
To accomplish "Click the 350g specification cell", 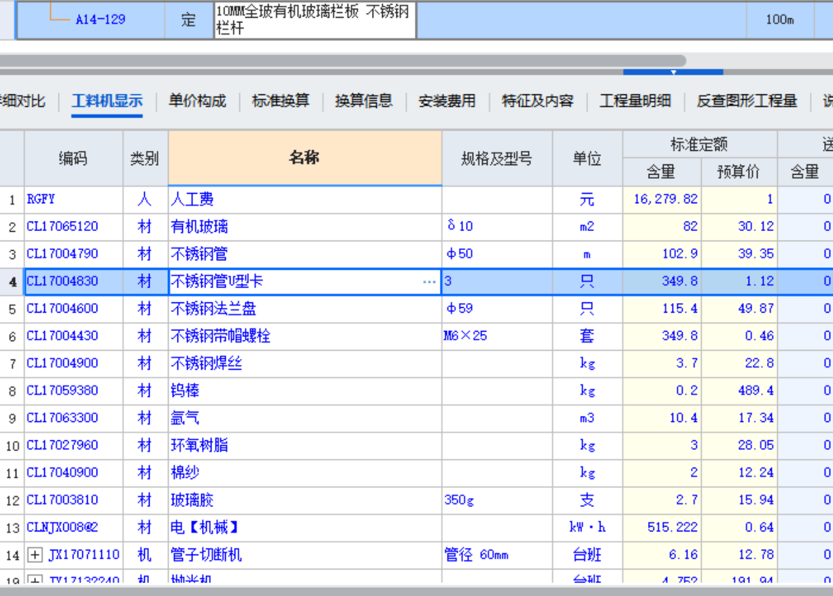I will pos(497,500).
